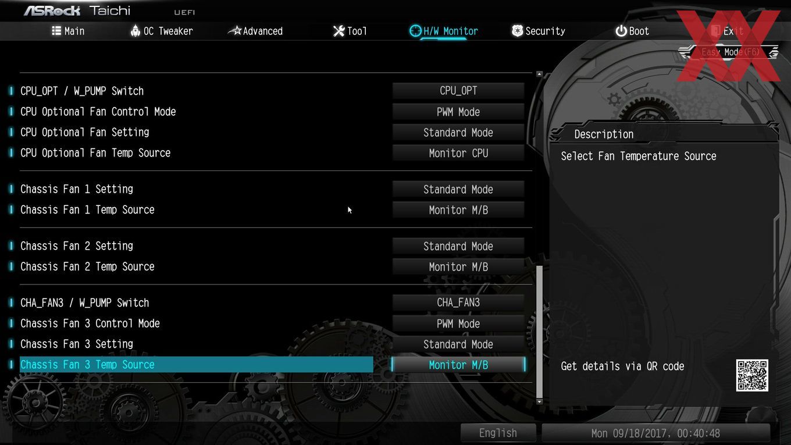Open the Main tab list icon
The image size is (791, 445).
[56, 31]
